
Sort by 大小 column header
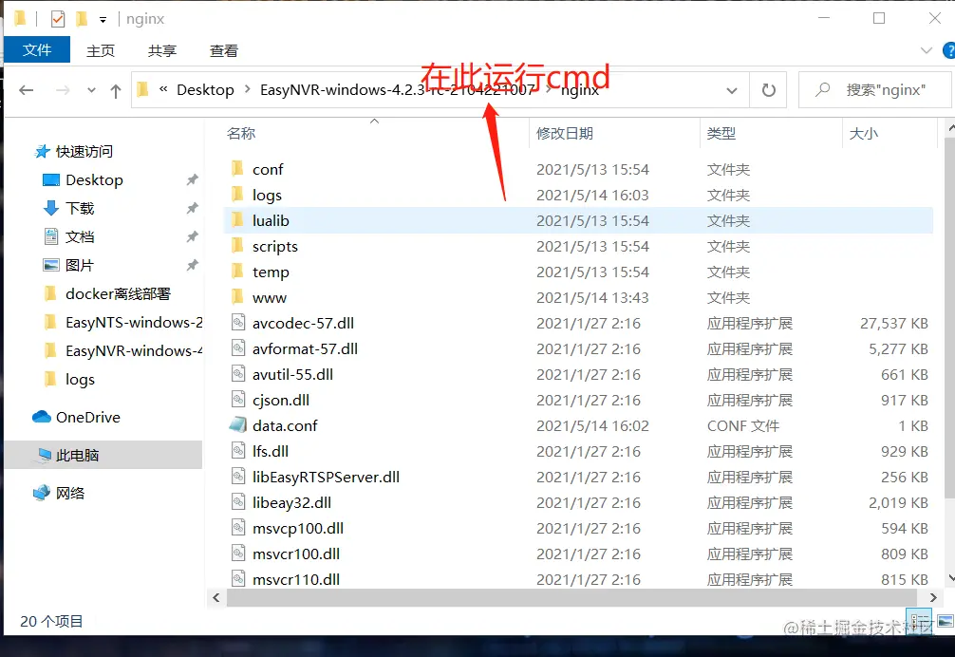click(x=863, y=133)
